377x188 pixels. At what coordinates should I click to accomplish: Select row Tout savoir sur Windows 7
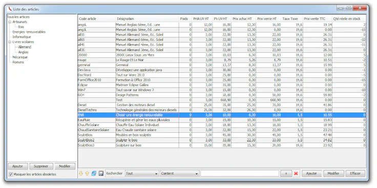coord(222,90)
